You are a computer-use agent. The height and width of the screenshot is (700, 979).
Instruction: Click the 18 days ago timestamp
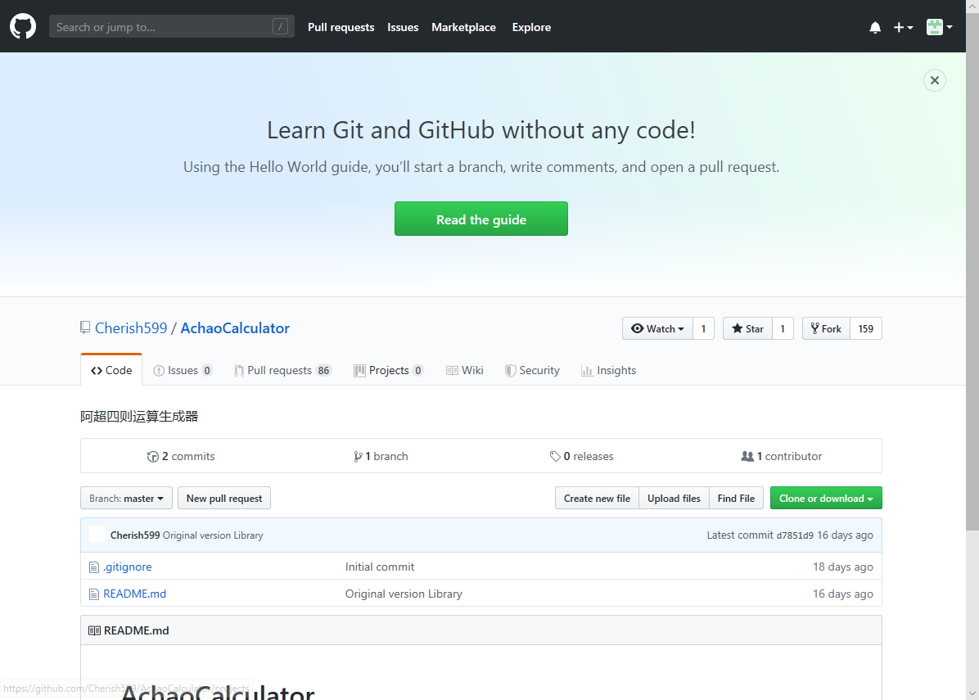coord(843,567)
